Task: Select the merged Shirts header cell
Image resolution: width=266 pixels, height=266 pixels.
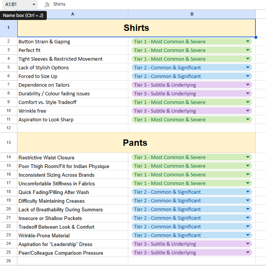Action: click(x=136, y=28)
